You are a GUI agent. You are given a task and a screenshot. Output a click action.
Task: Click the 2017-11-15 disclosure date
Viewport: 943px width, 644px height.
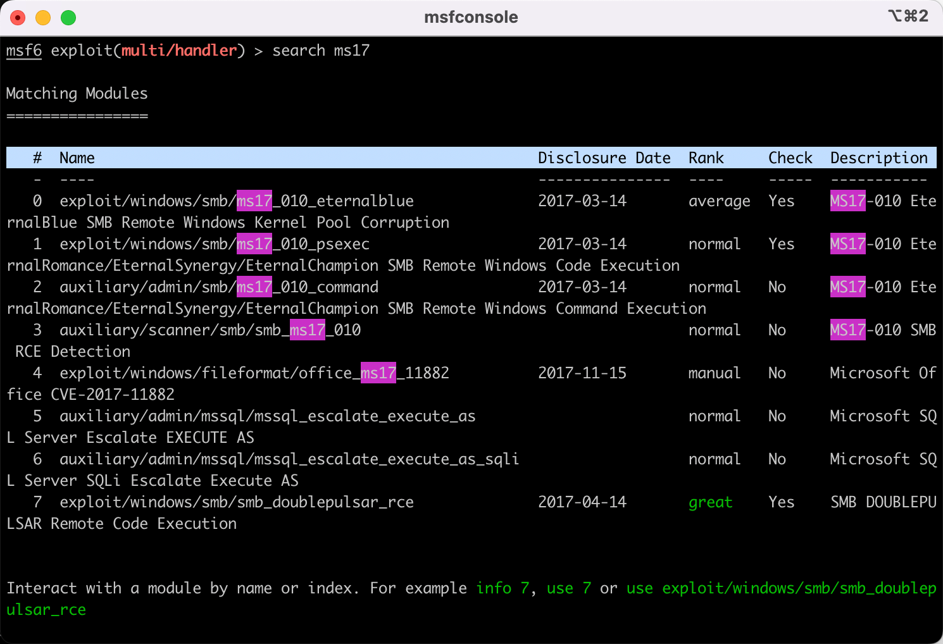point(582,373)
